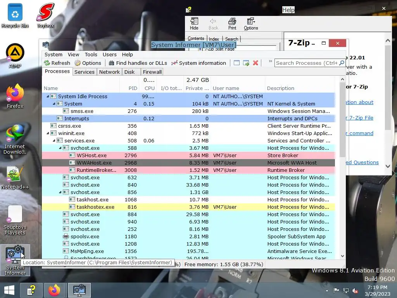Follow the 7-Zip File link in Help
Image resolution: width=397 pixels, height=298 pixels.
tap(359, 118)
